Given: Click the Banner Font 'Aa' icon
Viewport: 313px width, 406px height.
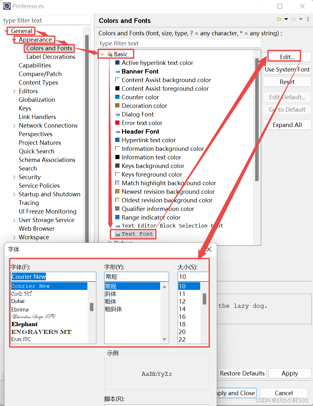Looking at the screenshot, I should (118, 72).
